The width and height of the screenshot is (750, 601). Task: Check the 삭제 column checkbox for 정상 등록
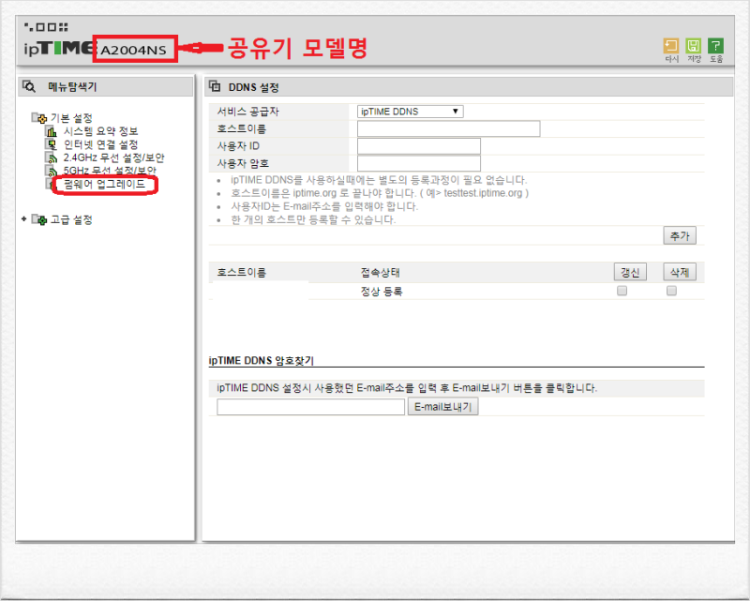click(x=670, y=291)
